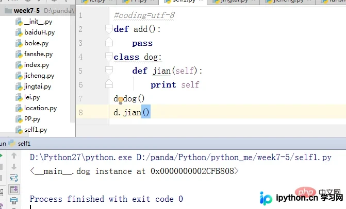Click 'jian' in the method definition on line 5

tap(161, 71)
